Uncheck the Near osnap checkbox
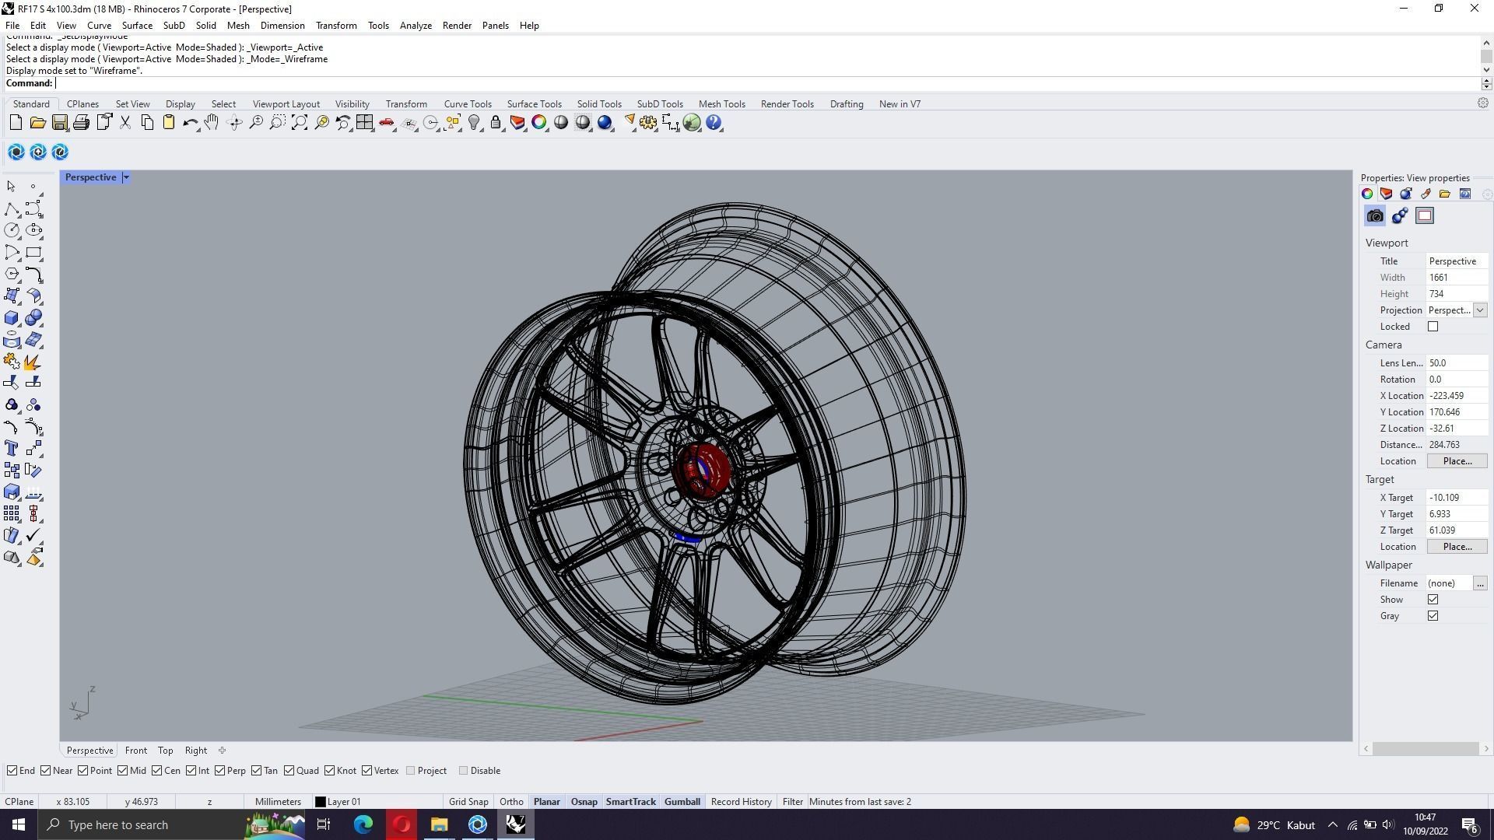The width and height of the screenshot is (1494, 840). click(46, 771)
